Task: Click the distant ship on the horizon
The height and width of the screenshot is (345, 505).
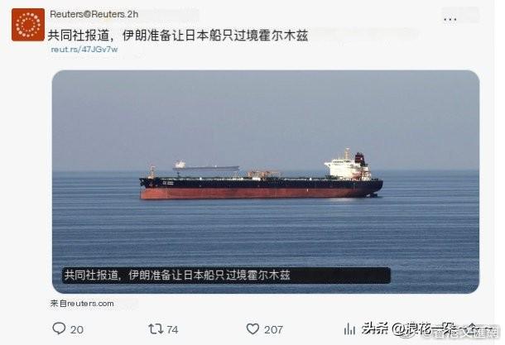Action: 206,165
